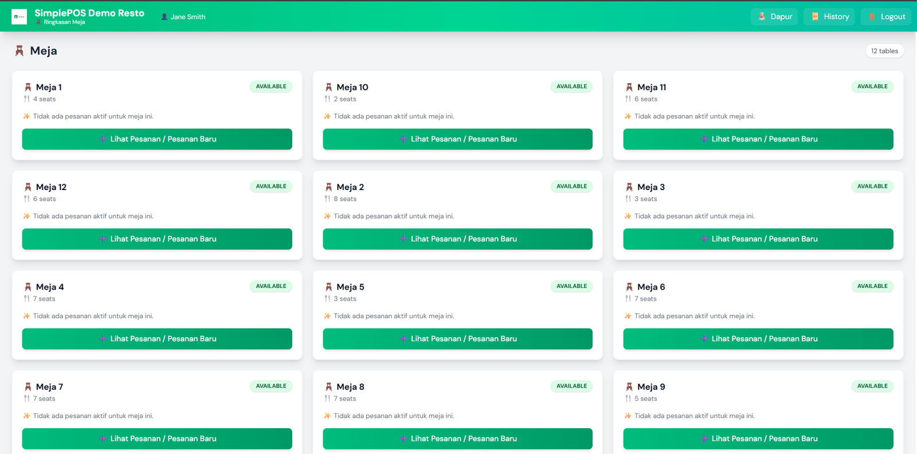Click the chair icon of Meja 4
The height and width of the screenshot is (454, 917).
(x=28, y=287)
